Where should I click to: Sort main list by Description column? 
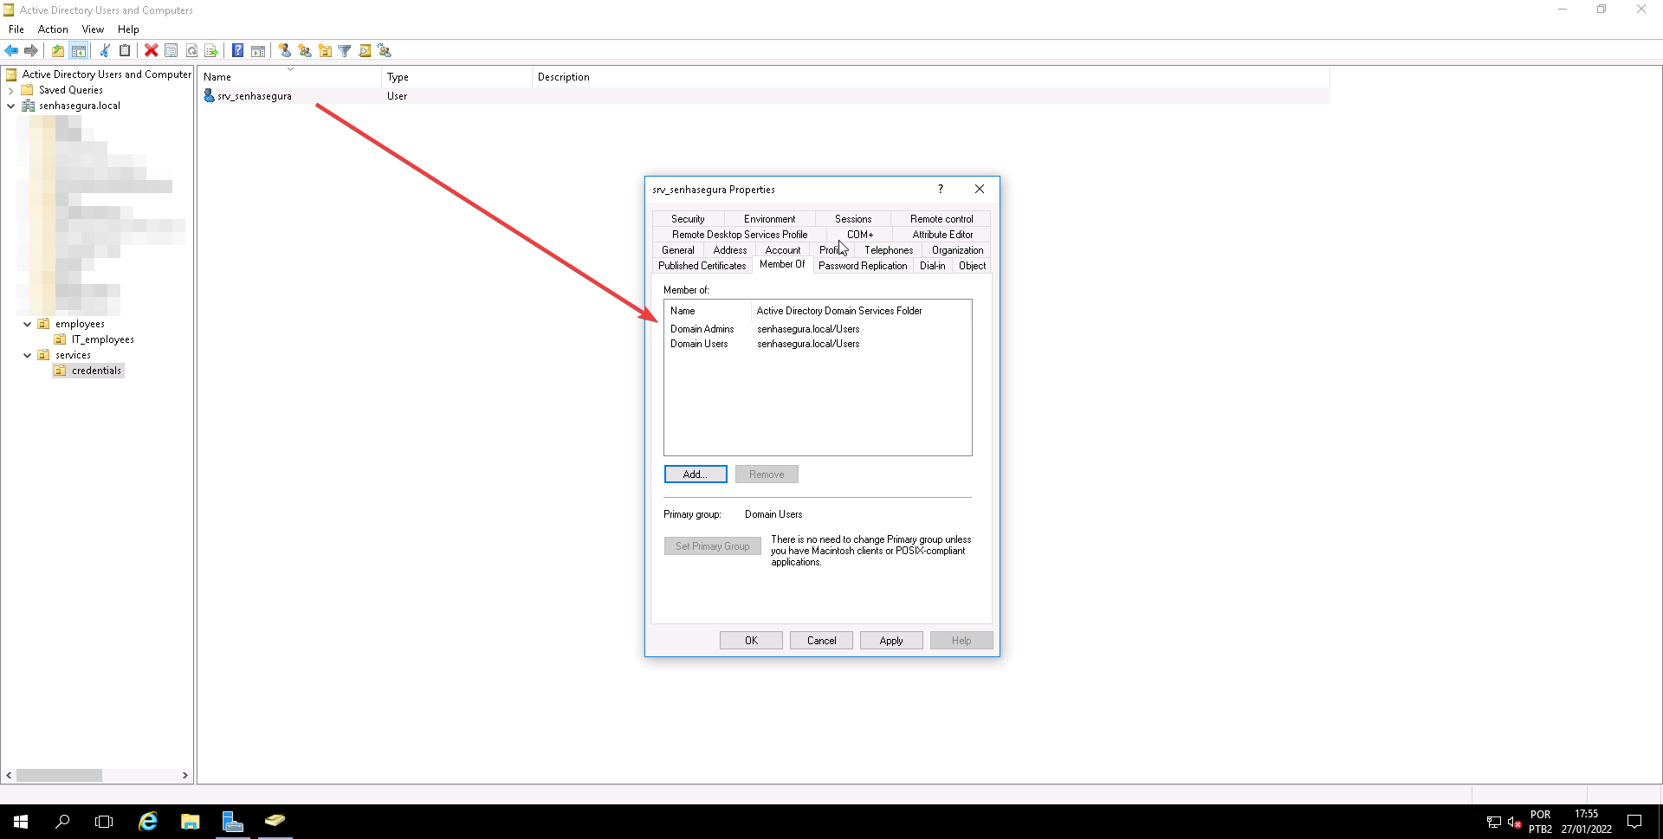(x=930, y=77)
